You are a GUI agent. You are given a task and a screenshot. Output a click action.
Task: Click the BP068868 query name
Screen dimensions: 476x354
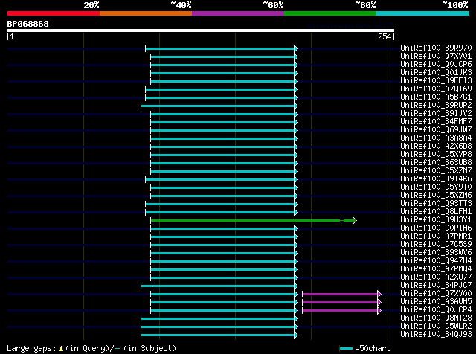coord(28,24)
